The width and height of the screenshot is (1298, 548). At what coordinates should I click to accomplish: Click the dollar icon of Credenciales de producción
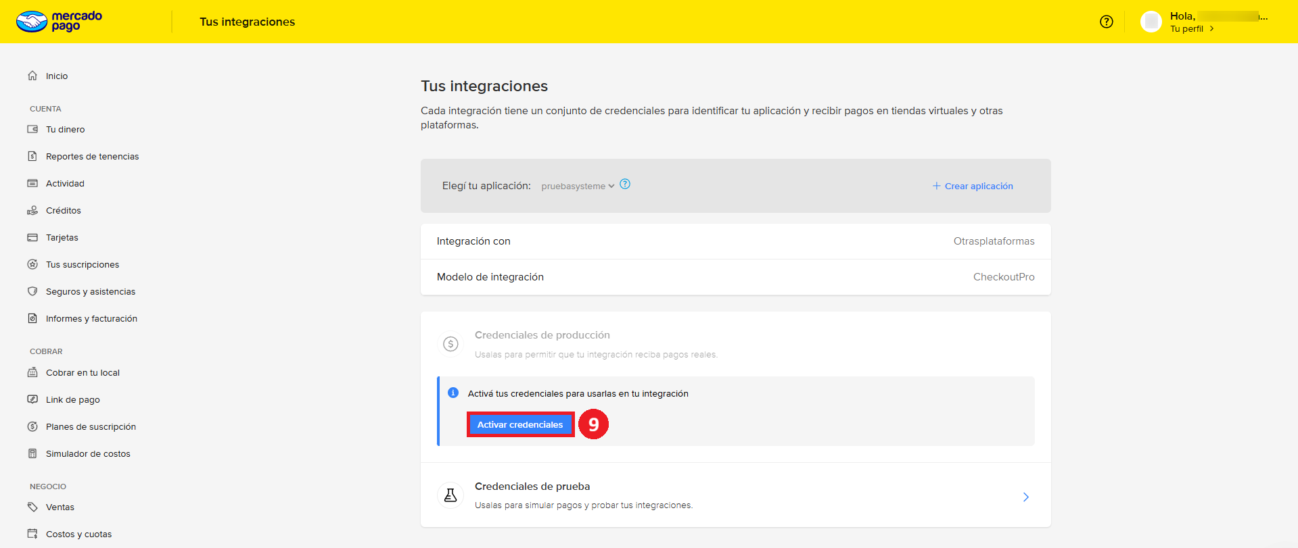[450, 344]
